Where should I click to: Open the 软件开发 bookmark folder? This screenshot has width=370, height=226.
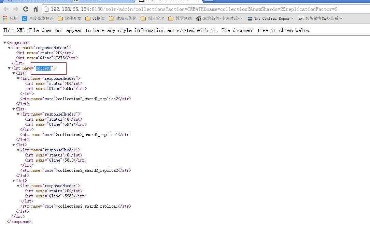(x=69, y=18)
